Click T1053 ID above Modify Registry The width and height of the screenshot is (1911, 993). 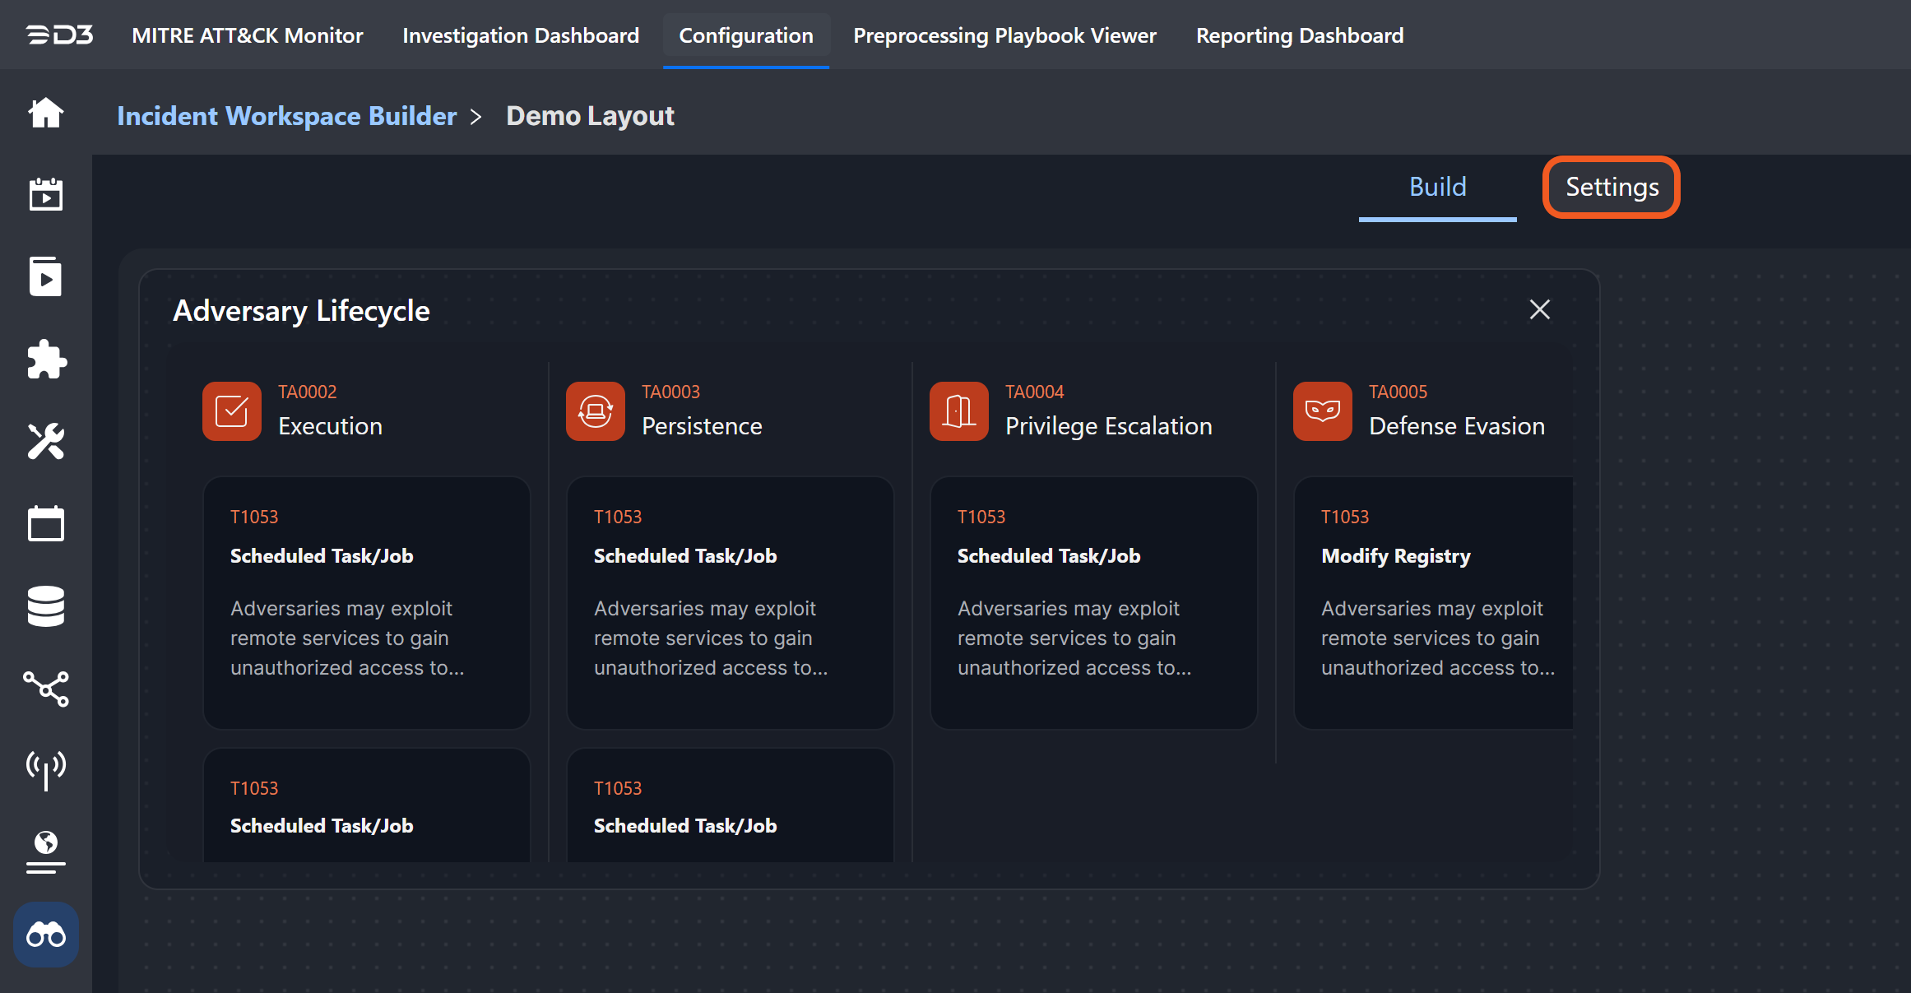1345,517
